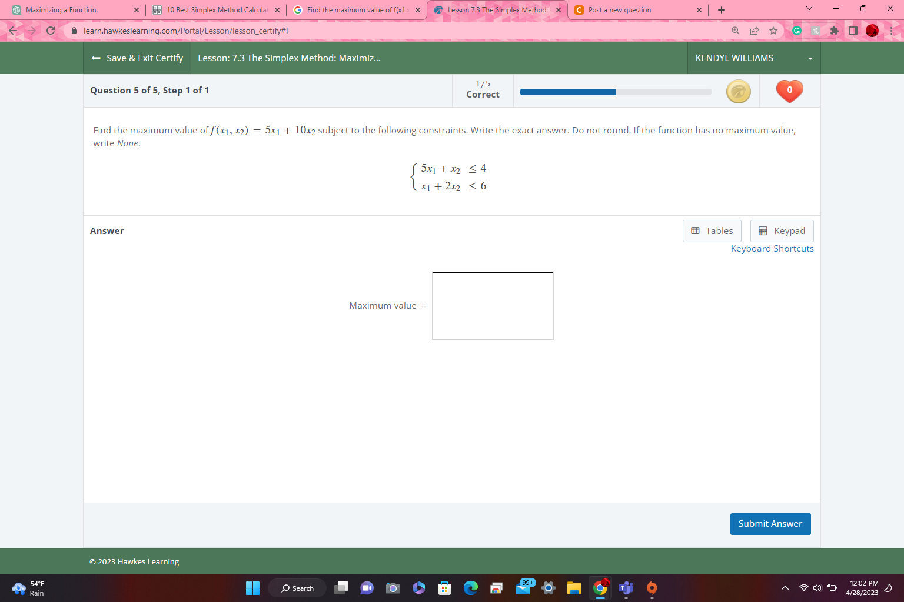Screen dimensions: 904x602
Task: Click the red heart lives icon
Action: point(790,91)
